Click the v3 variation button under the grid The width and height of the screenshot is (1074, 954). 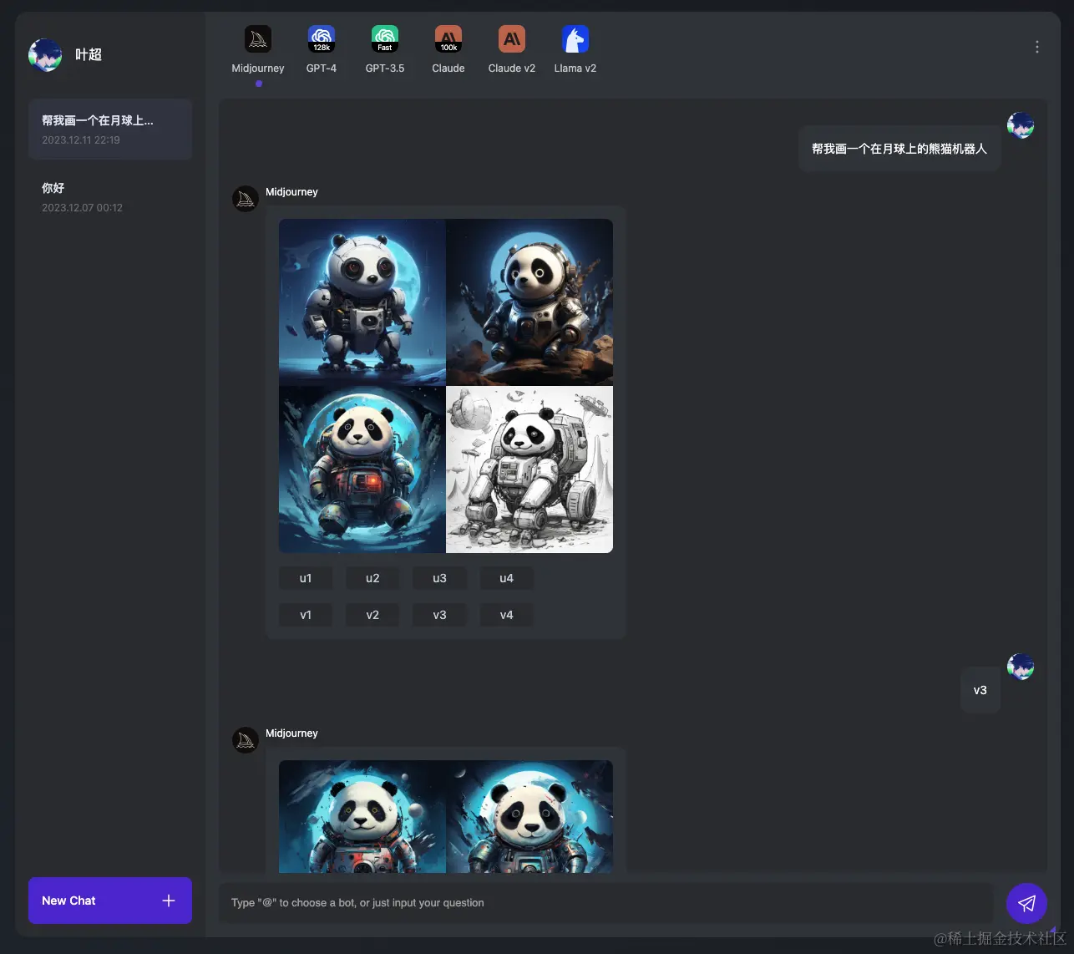coord(439,615)
